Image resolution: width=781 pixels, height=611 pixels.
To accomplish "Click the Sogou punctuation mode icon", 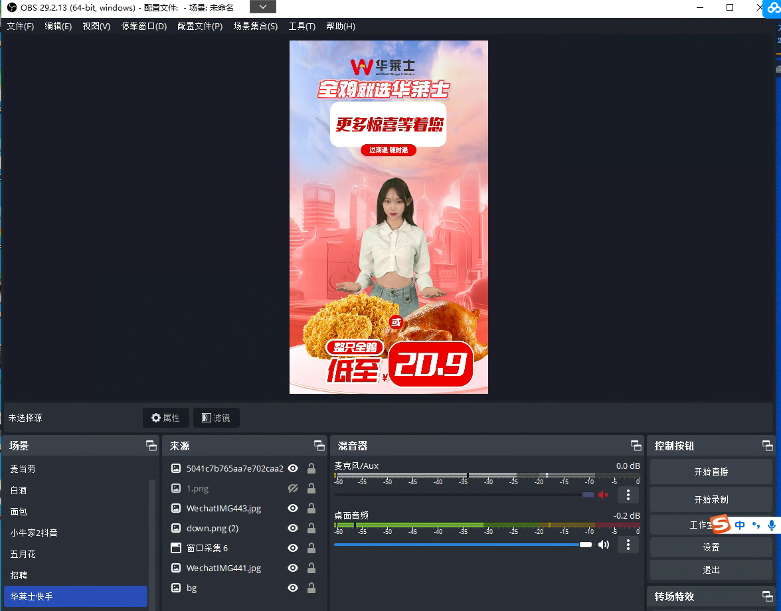I will click(756, 525).
